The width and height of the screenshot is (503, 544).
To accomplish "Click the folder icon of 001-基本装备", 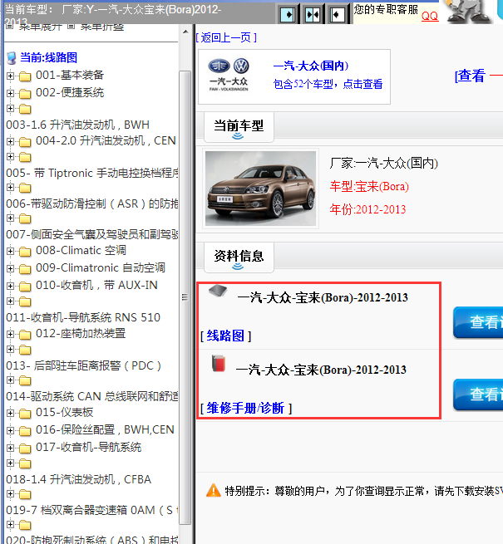I will pos(25,76).
